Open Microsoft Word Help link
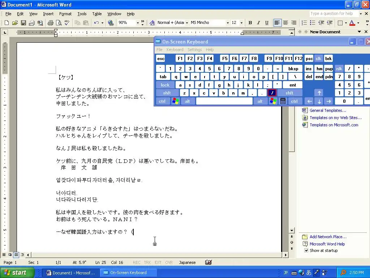This screenshot has height=278, width=370. coord(327,244)
